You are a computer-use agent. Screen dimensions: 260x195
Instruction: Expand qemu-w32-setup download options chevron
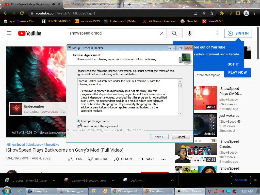[x=113, y=180]
